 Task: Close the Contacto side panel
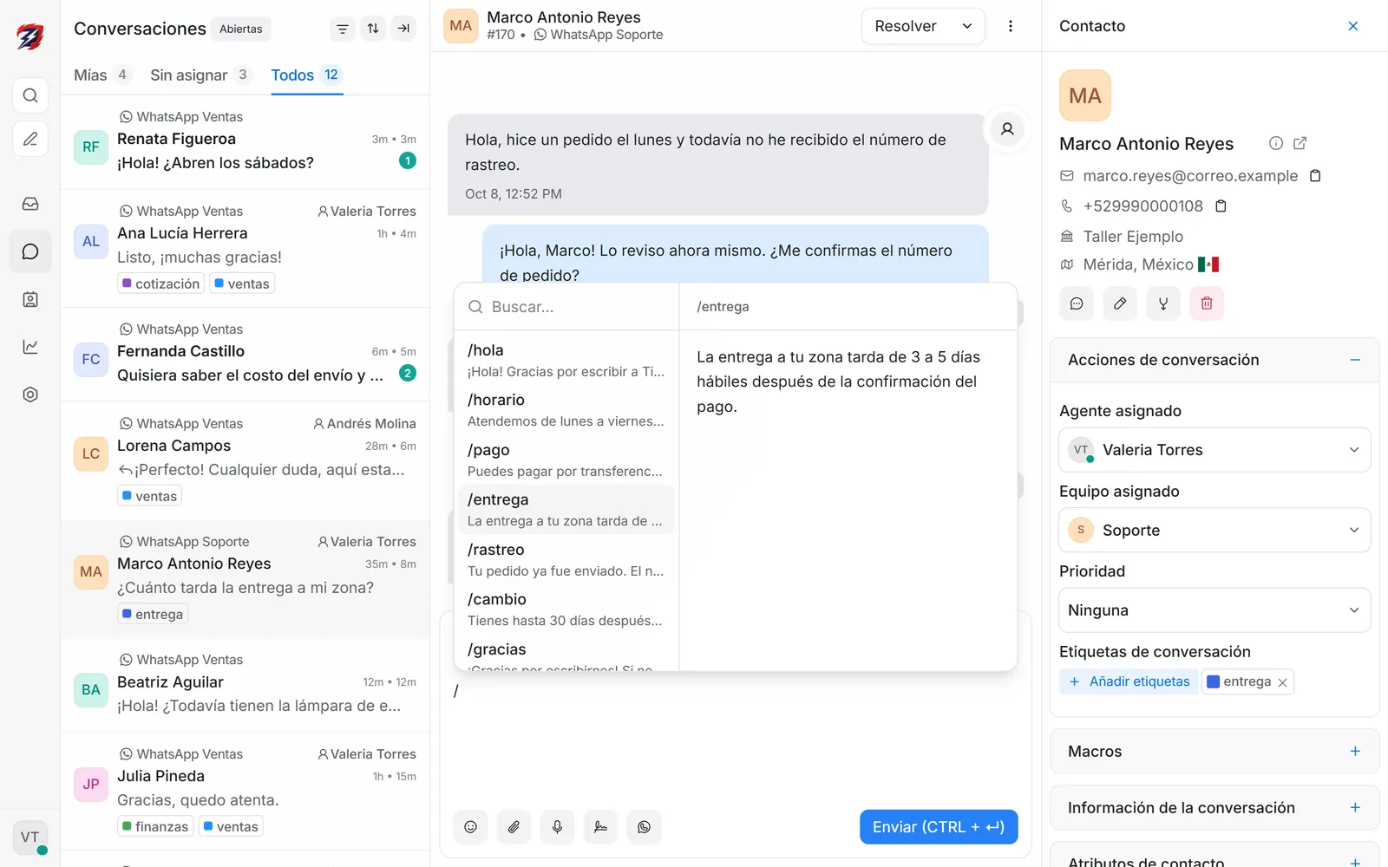1353,26
